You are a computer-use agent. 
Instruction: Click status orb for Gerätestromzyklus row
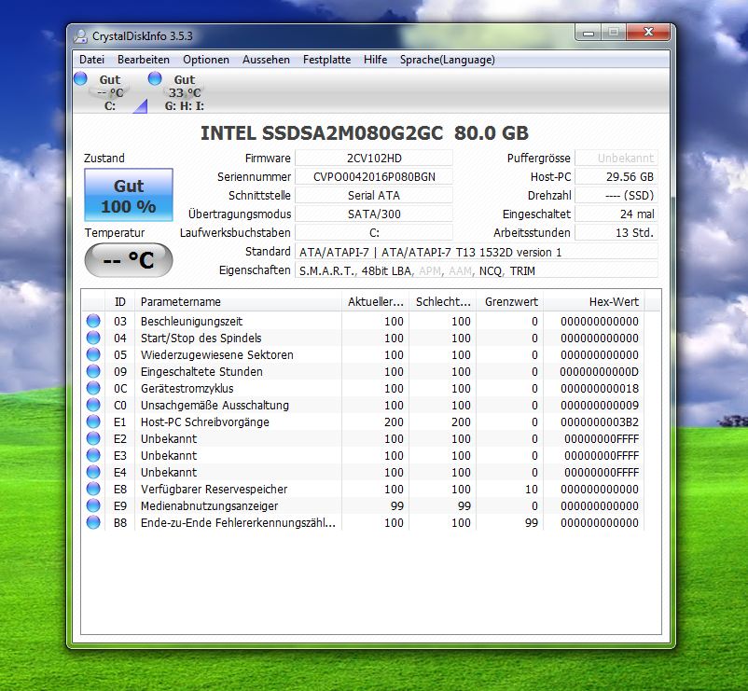(93, 388)
